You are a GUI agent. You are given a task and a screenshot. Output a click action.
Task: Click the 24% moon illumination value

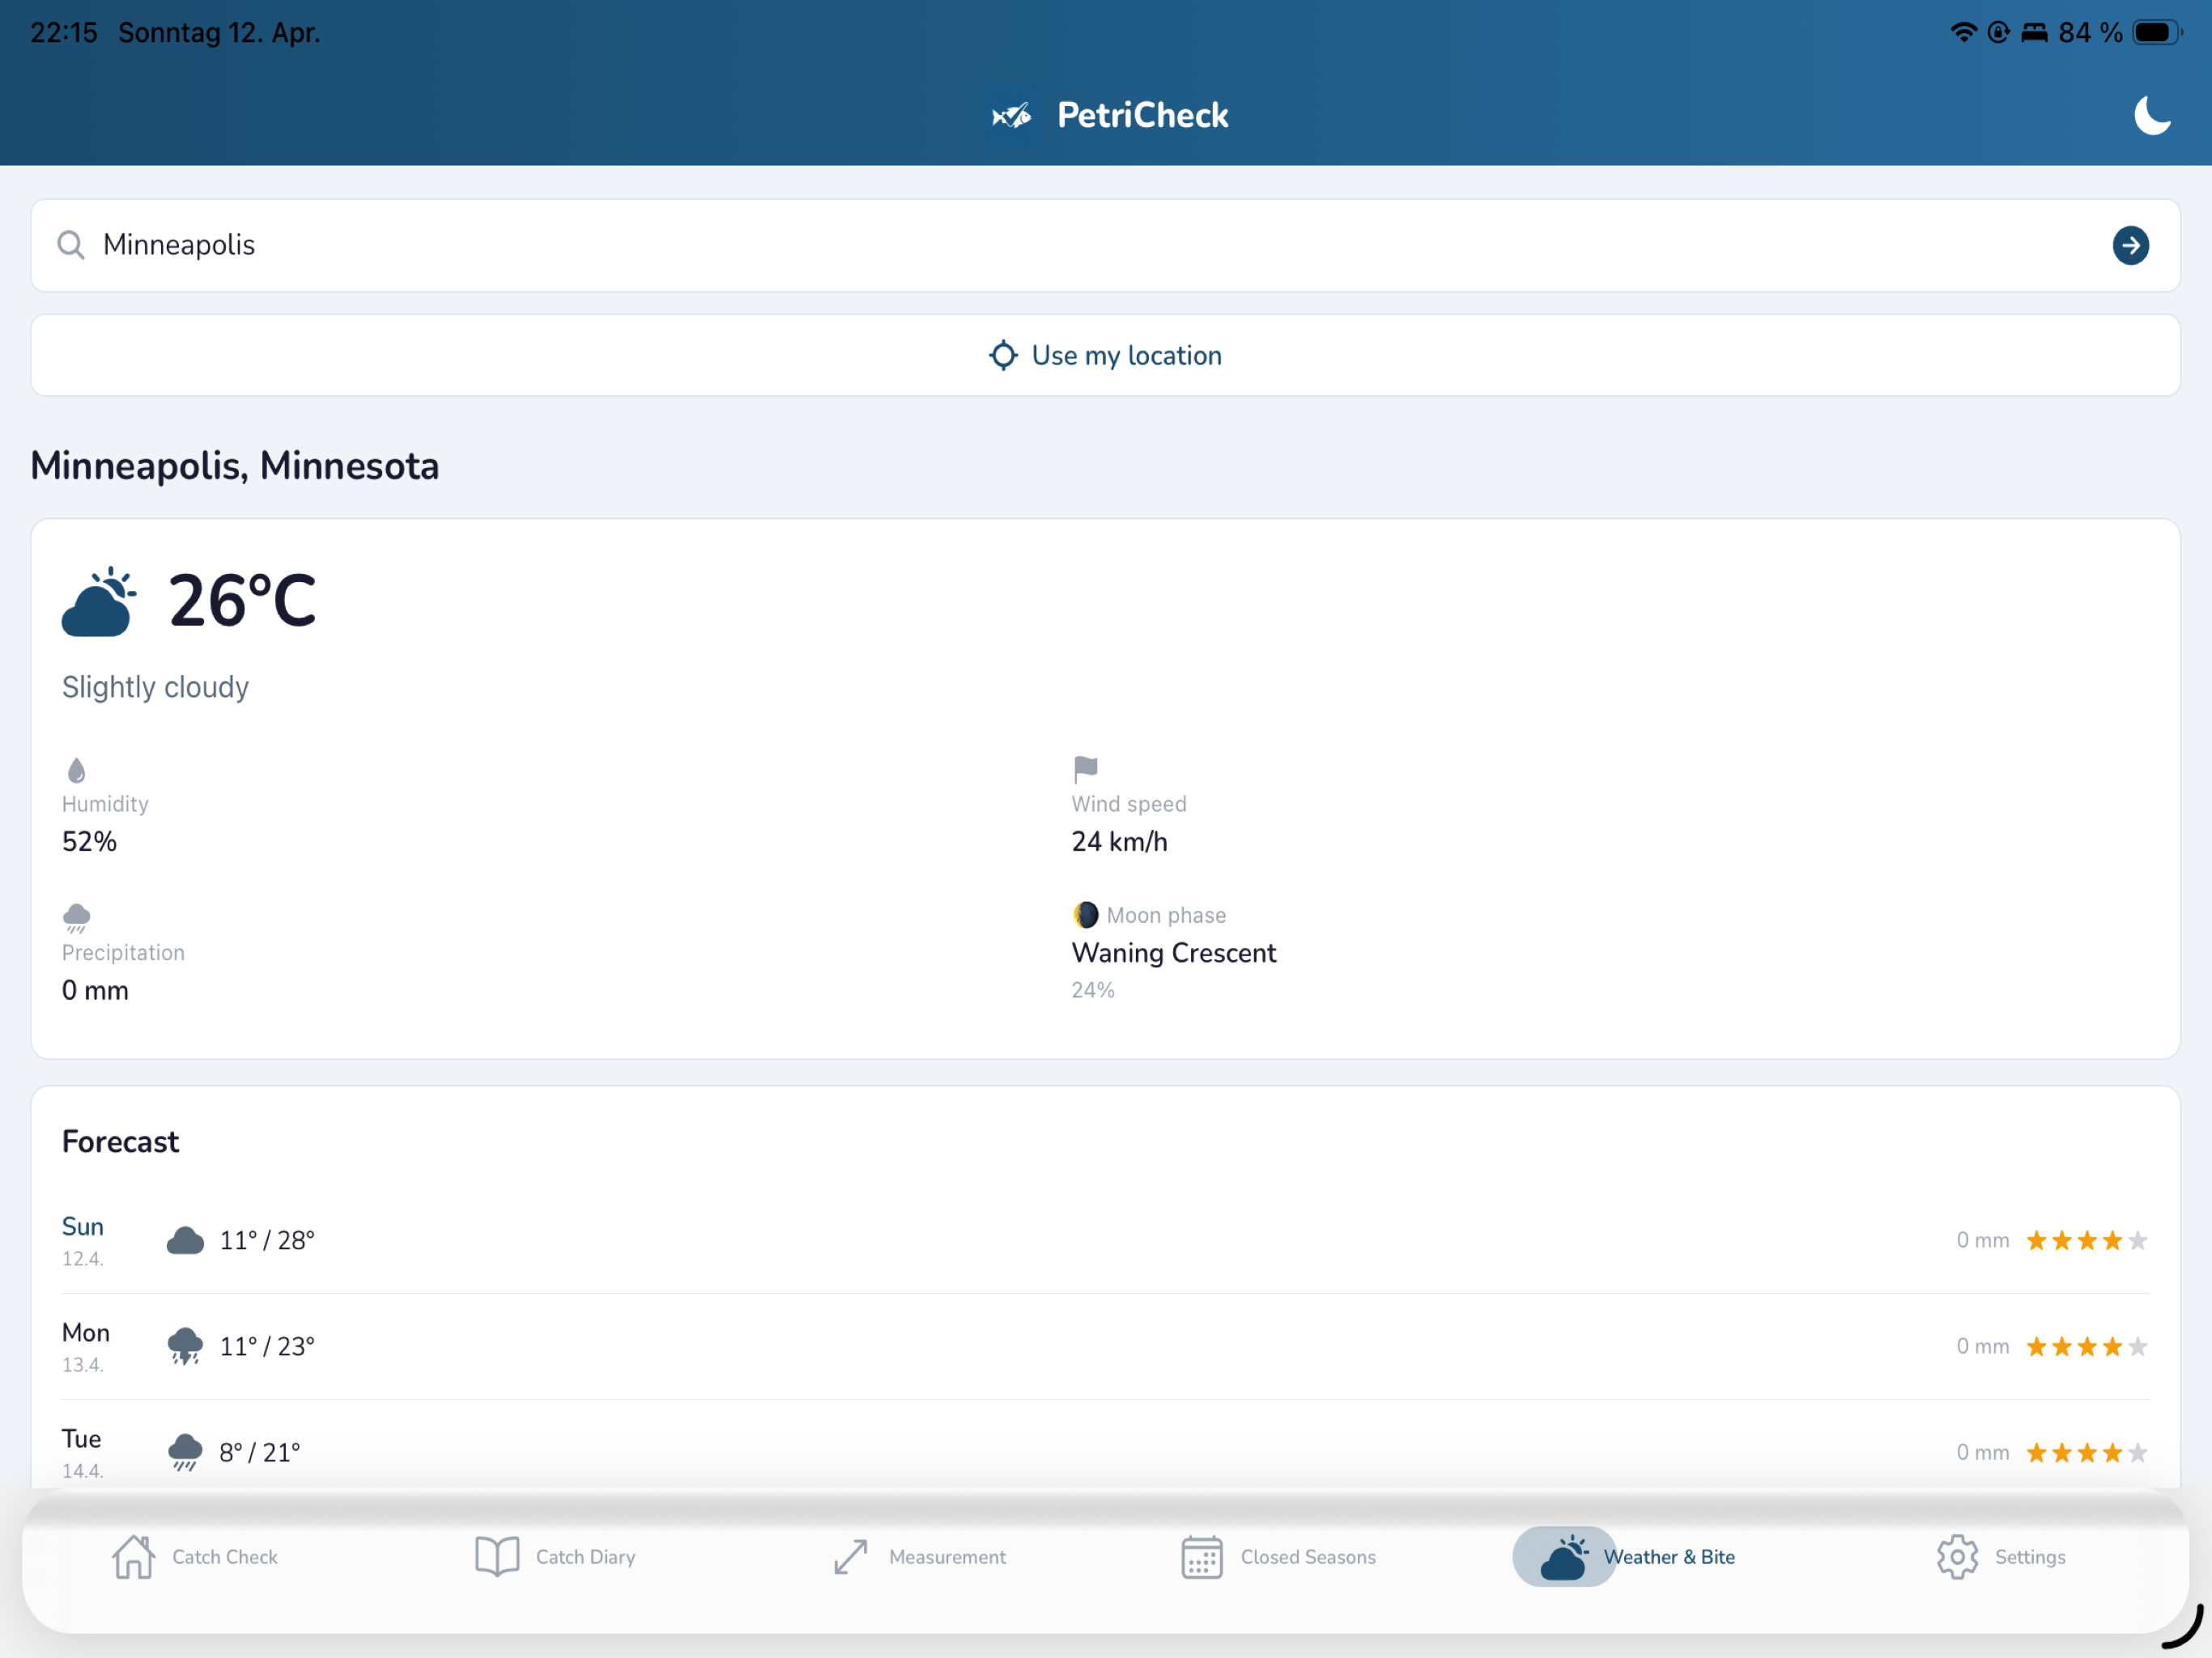(1092, 990)
